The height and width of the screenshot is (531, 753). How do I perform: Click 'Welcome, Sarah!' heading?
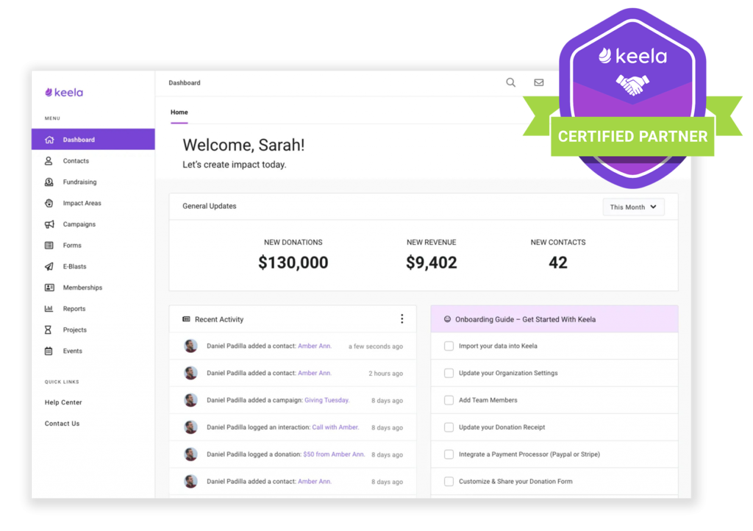(243, 145)
